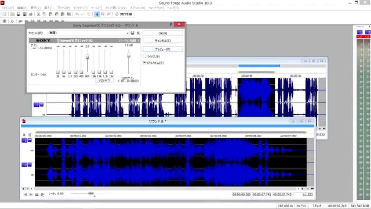Screen dimensions: 371x209
Task: Click the Paste toolbar icon
Action: click(50, 14)
